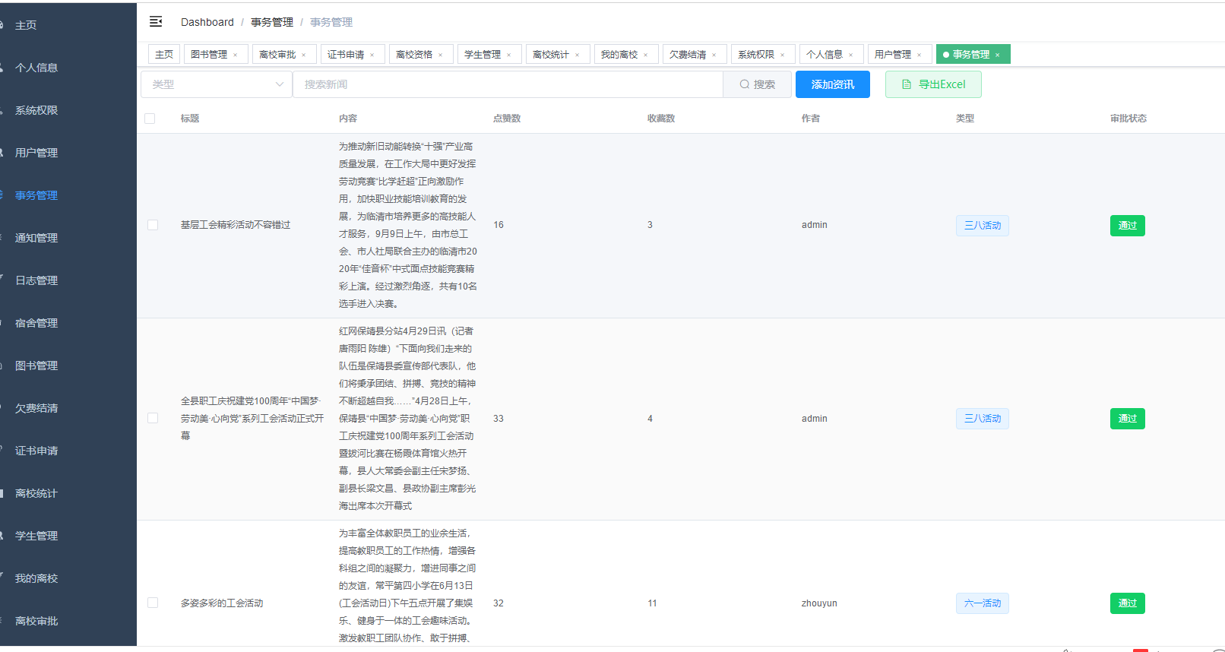Close the active 事务管理 tab
This screenshot has width=1225, height=652.
coord(998,55)
